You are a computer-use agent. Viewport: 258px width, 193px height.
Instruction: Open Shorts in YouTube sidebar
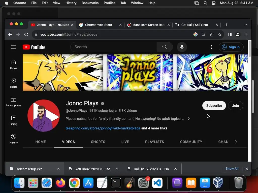point(14,83)
